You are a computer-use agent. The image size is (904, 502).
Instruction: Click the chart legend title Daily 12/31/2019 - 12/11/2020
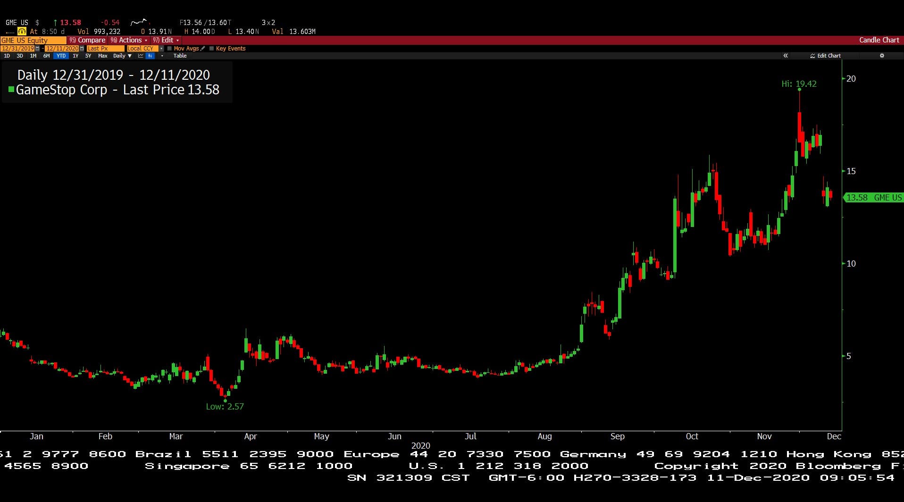pos(114,75)
